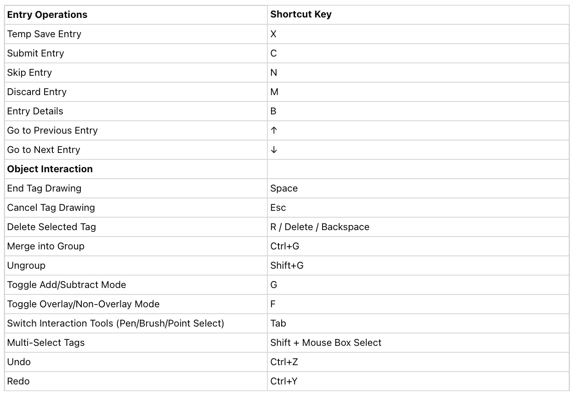Click the "Tab" shortcut cell
The height and width of the screenshot is (395, 578).
pos(278,323)
